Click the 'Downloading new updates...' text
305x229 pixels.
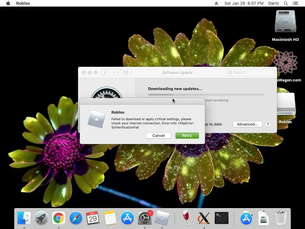[x=175, y=89]
